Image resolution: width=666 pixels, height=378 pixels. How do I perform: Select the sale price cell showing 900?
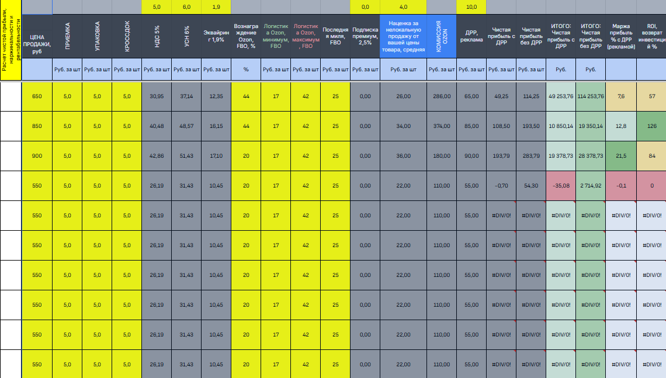click(x=37, y=156)
